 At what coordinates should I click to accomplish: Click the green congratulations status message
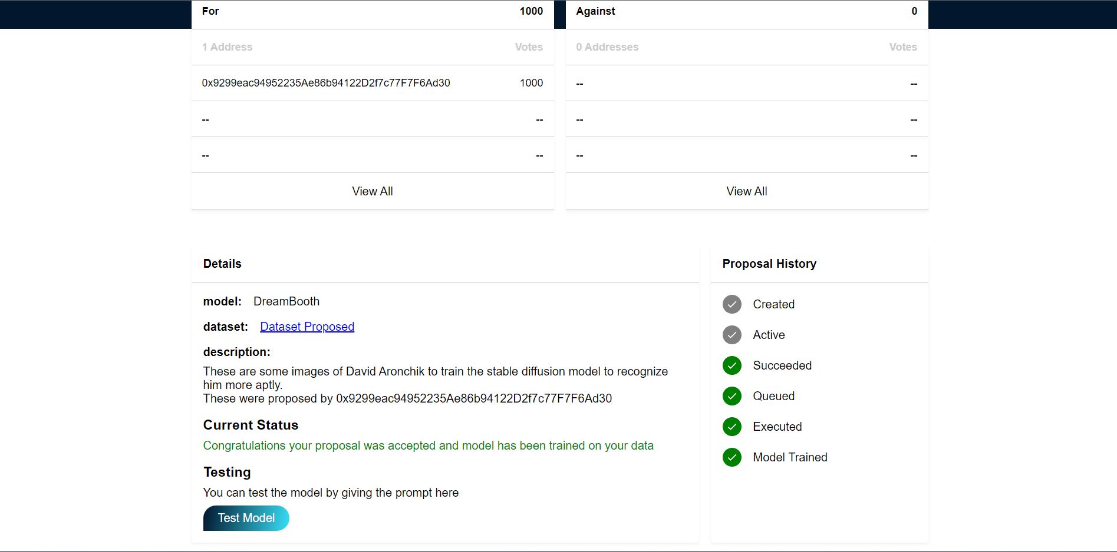(429, 445)
